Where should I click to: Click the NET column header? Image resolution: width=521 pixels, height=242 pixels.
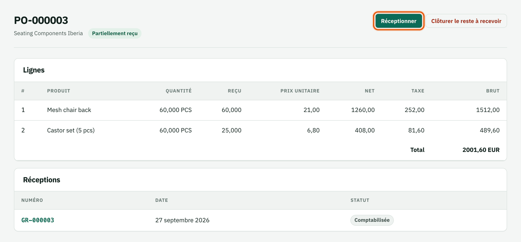pyautogui.click(x=370, y=91)
